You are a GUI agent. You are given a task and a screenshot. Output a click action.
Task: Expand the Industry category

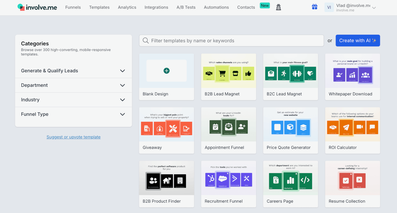point(122,100)
